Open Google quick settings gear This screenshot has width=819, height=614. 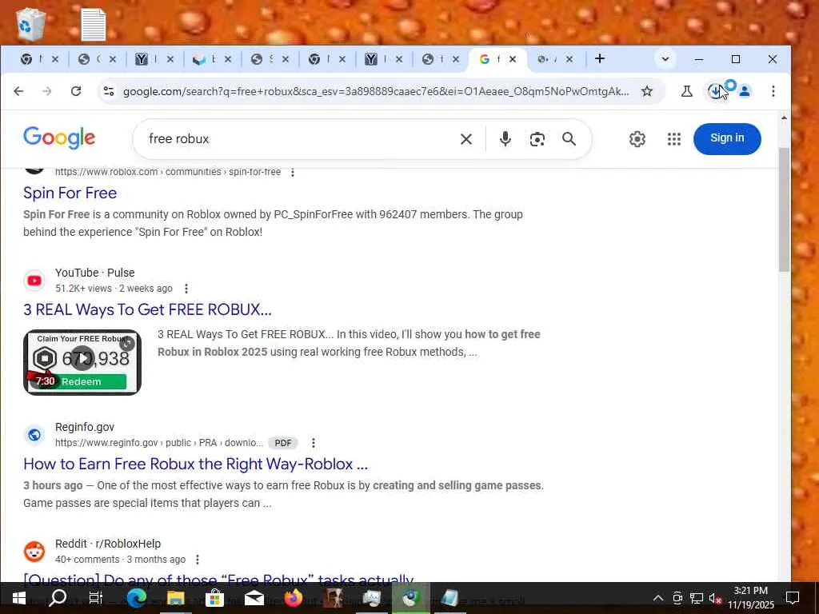[637, 139]
